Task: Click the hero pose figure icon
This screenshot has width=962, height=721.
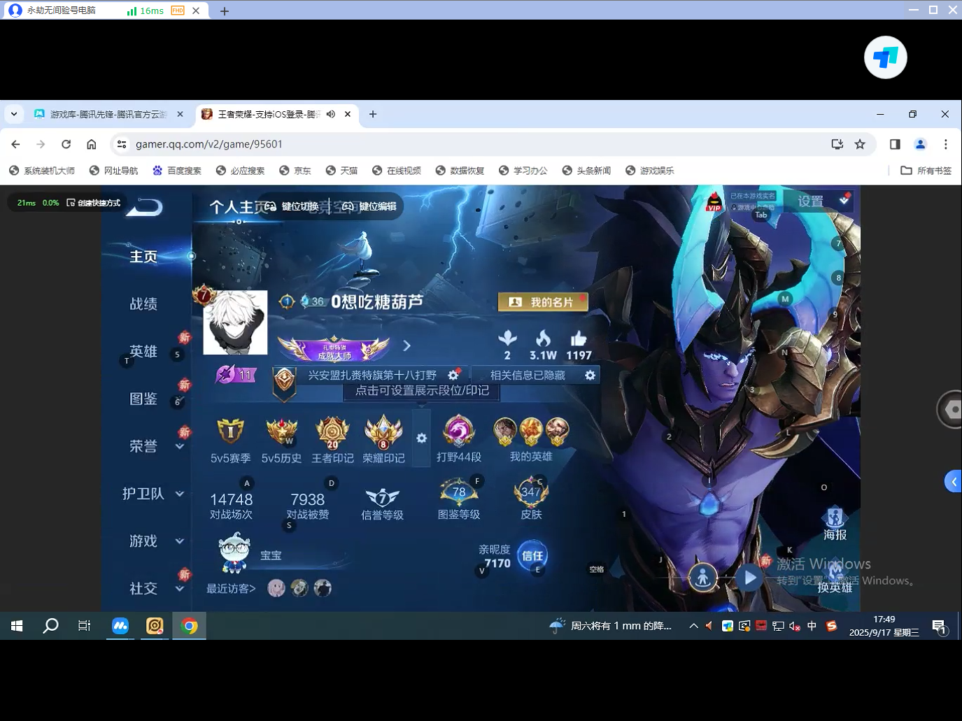Action: coord(703,578)
